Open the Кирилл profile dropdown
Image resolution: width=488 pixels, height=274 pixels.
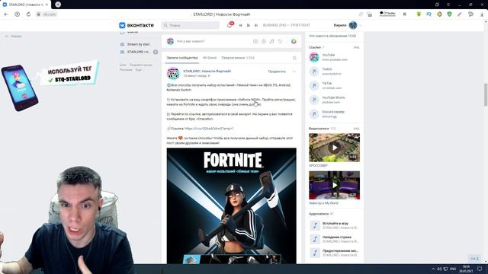tap(348, 25)
